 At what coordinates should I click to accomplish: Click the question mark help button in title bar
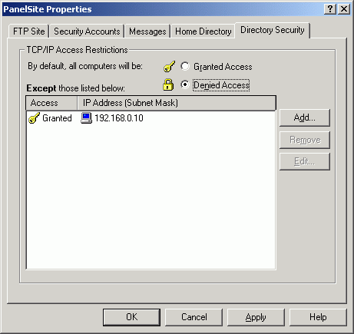330,9
